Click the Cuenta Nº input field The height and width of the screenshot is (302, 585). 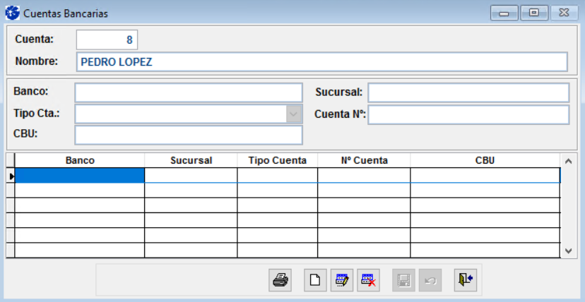click(468, 114)
